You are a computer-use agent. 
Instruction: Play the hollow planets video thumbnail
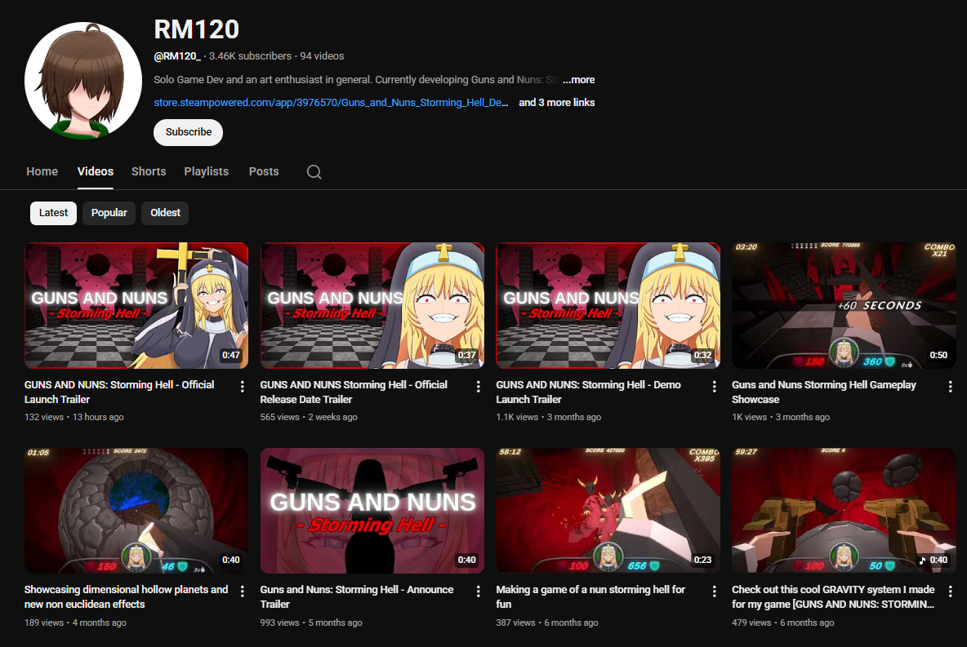(136, 511)
